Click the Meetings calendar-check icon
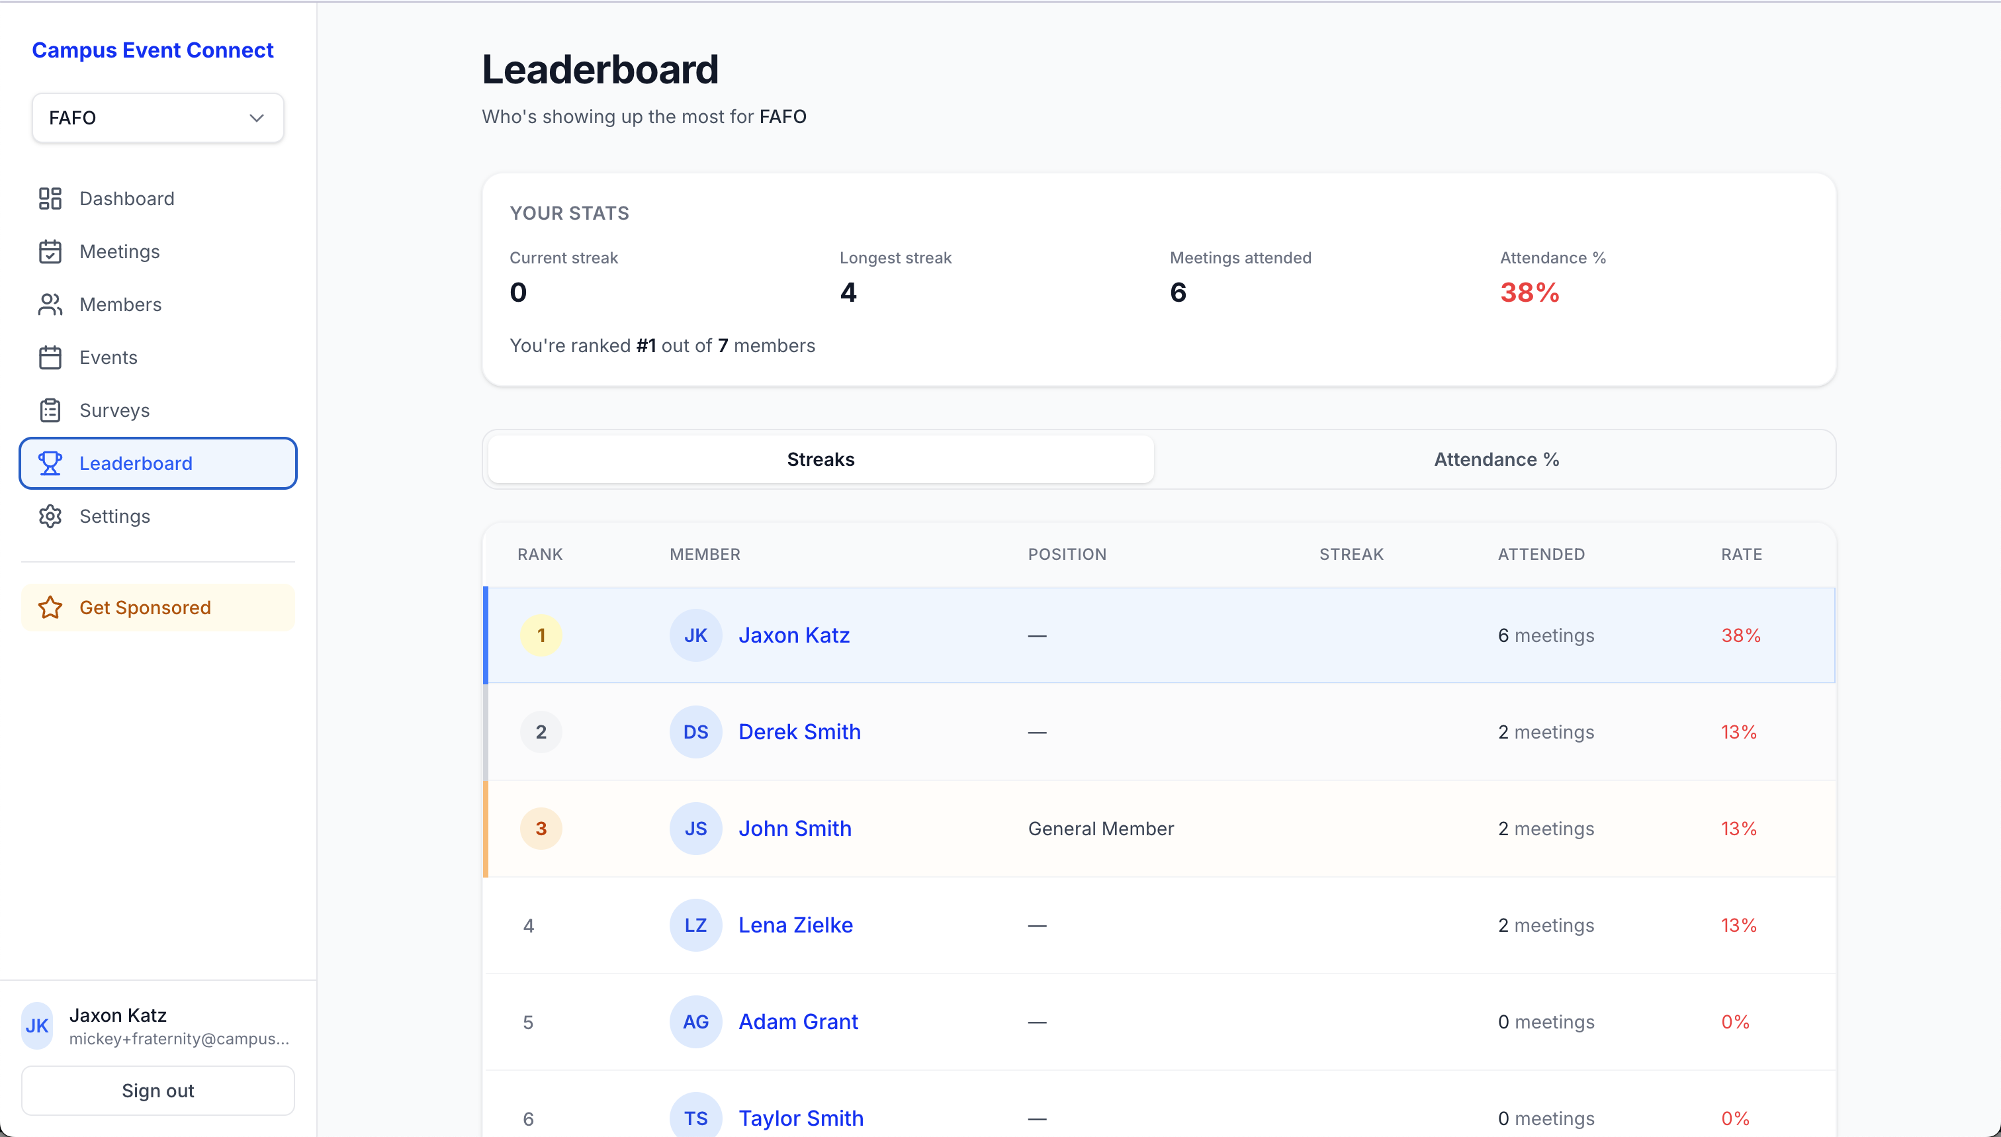This screenshot has height=1137, width=2001. pyautogui.click(x=50, y=251)
